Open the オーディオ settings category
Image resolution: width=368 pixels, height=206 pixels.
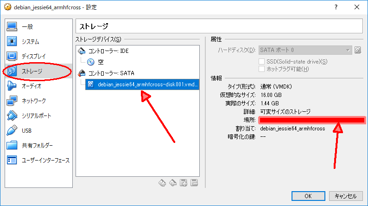(x=31, y=86)
